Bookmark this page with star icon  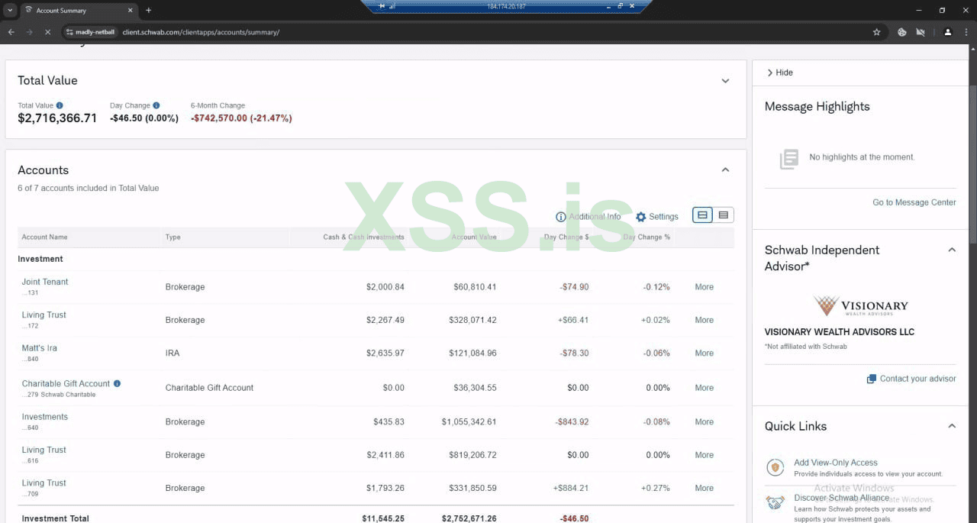(x=876, y=32)
